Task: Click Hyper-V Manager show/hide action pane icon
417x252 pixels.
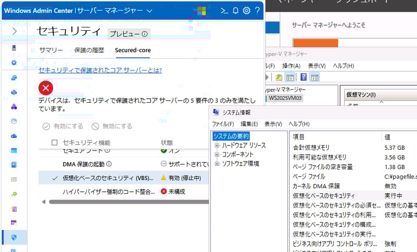Action: [315, 77]
